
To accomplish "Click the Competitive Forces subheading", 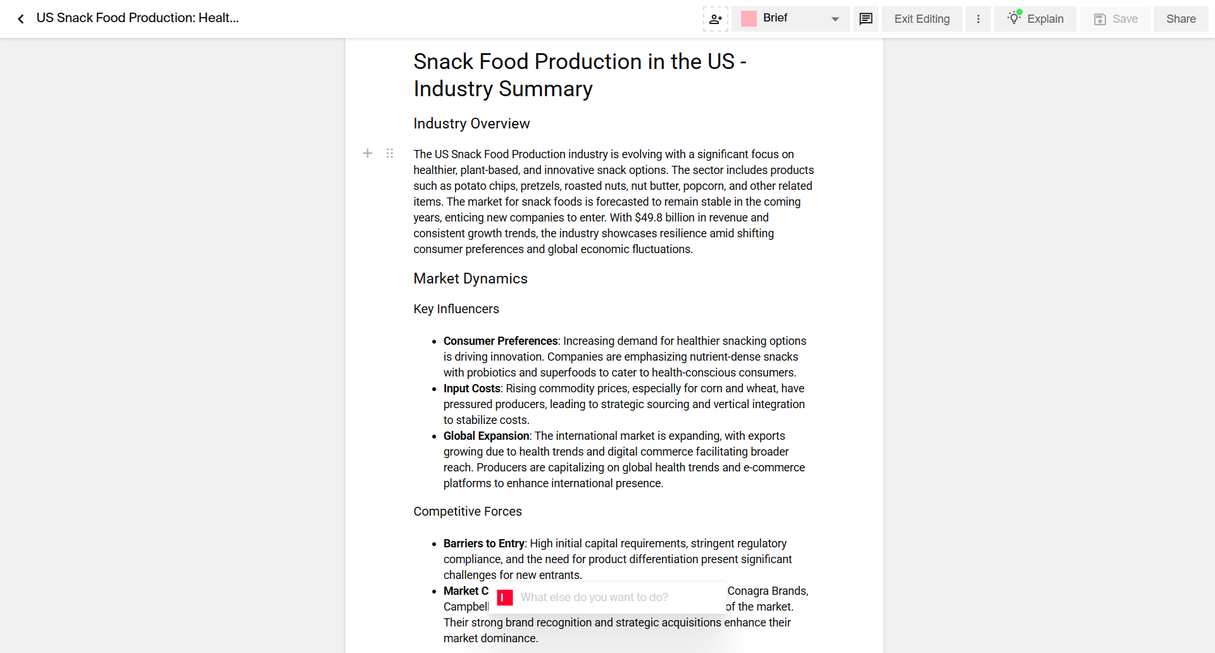I will [x=467, y=511].
